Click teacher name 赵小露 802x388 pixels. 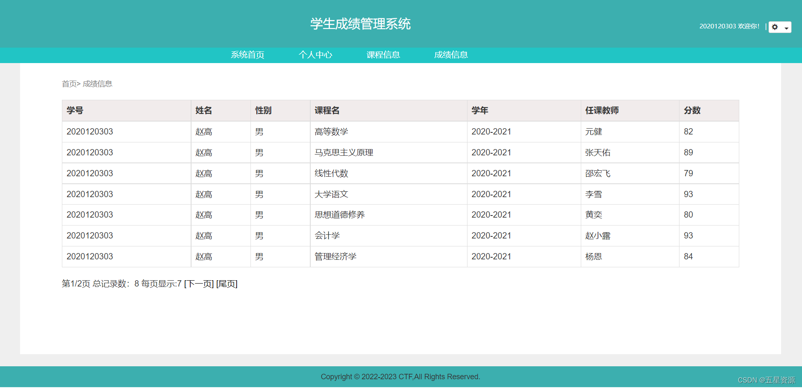click(x=598, y=236)
